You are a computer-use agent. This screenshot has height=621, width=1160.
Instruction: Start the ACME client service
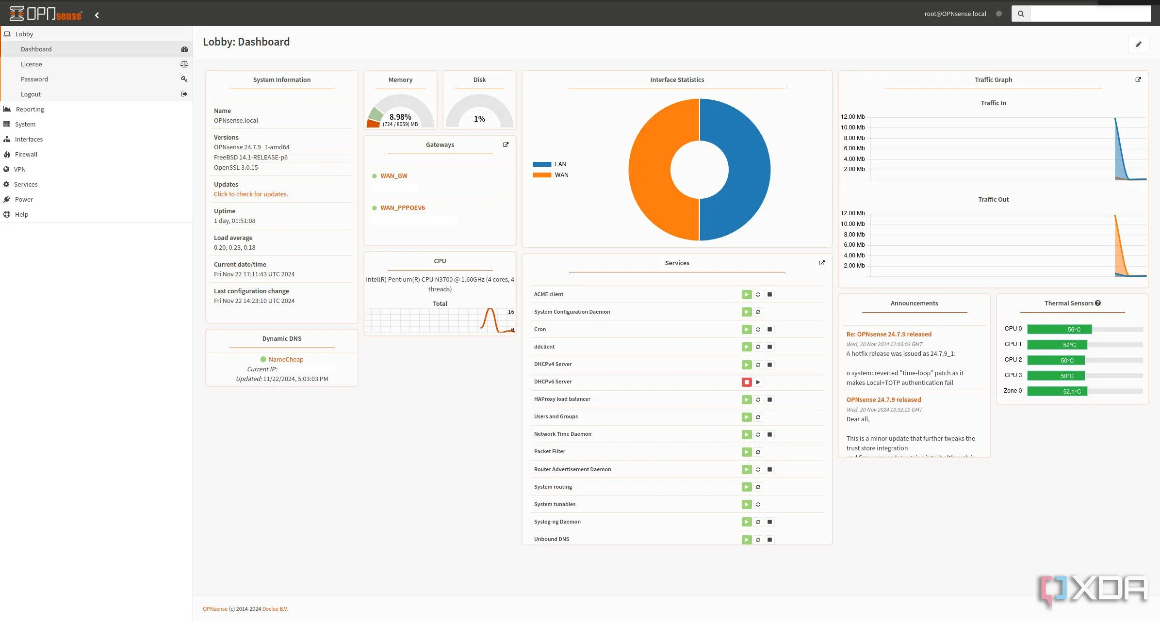coord(746,294)
